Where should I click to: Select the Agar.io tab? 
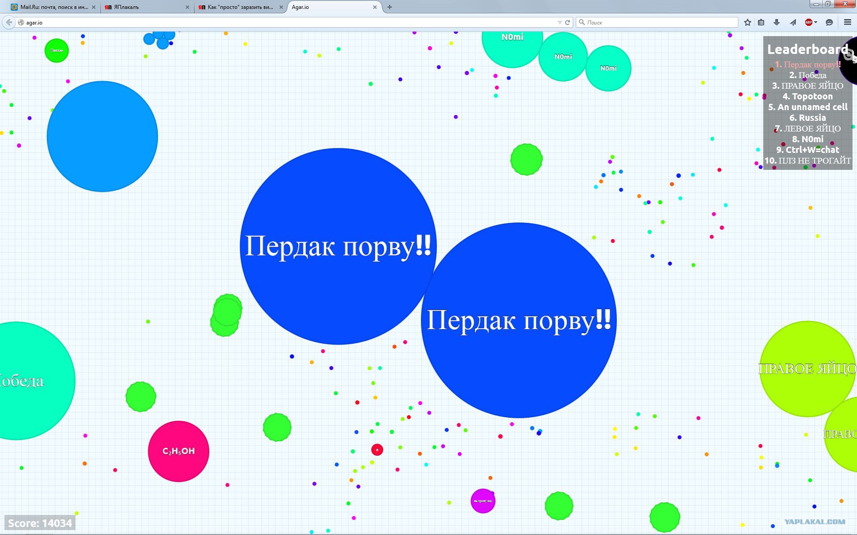pos(335,7)
